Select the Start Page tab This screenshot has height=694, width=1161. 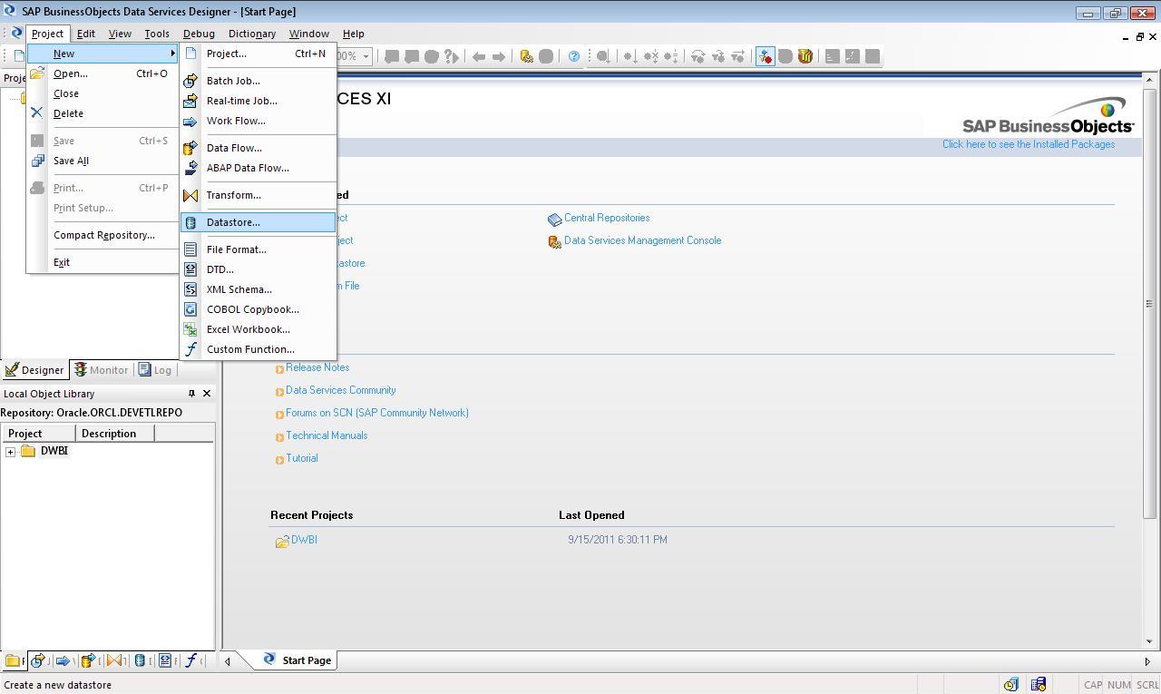point(297,660)
